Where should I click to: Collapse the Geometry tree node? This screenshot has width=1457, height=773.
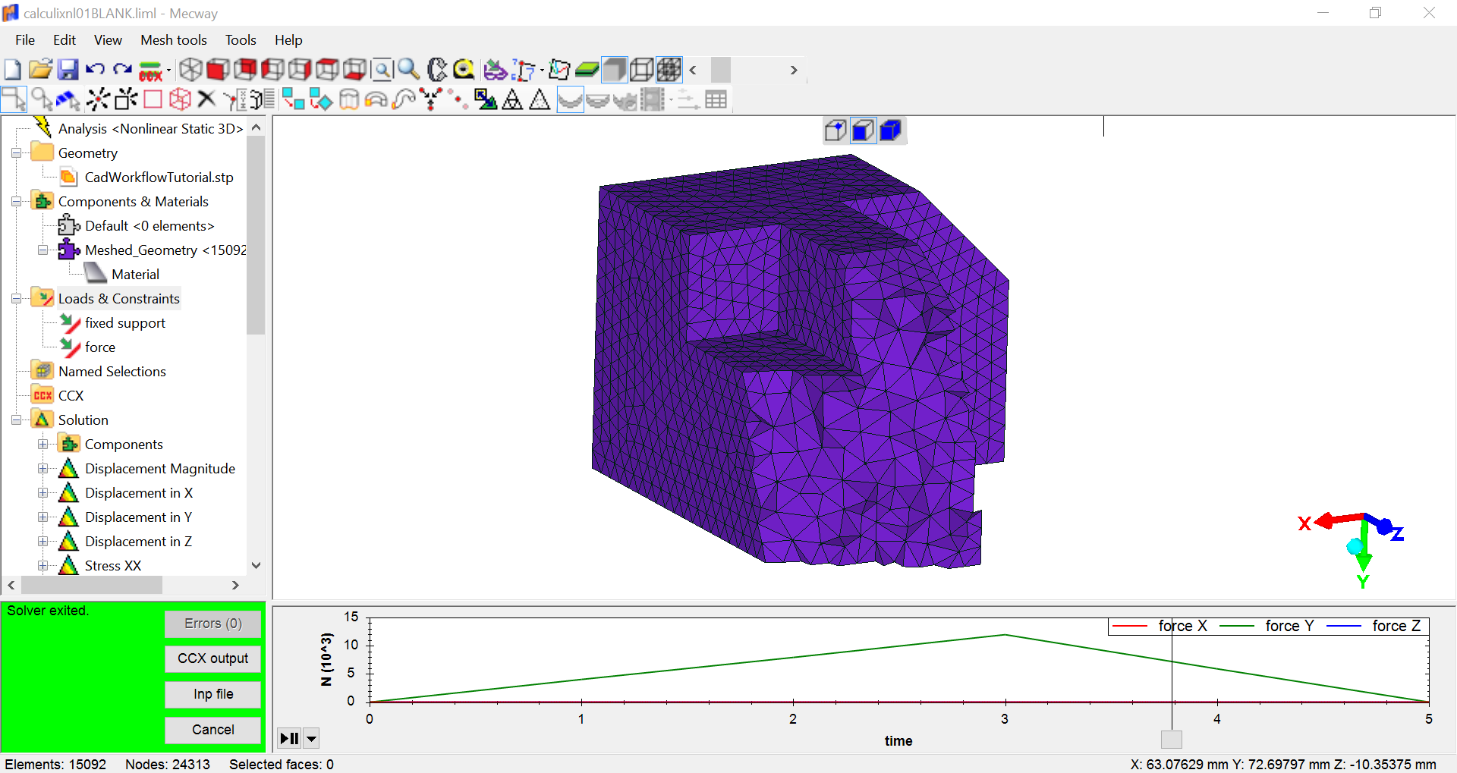coord(16,153)
